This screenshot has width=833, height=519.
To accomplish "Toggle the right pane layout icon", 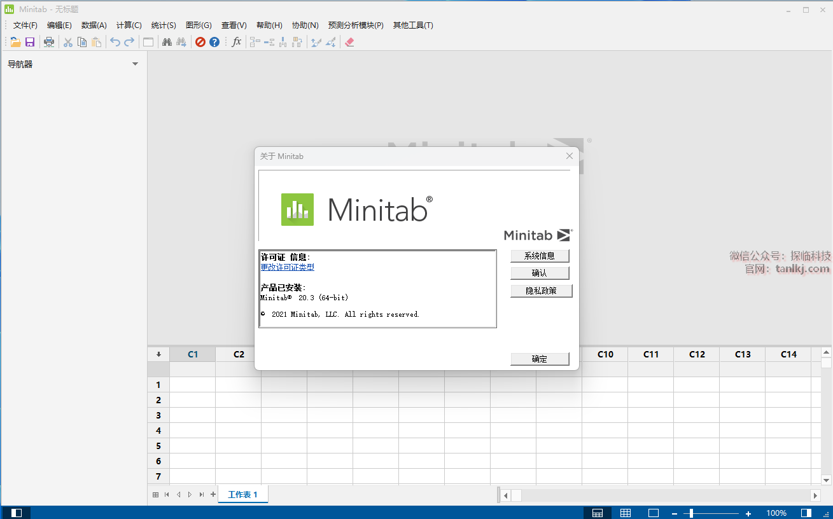I will point(806,513).
